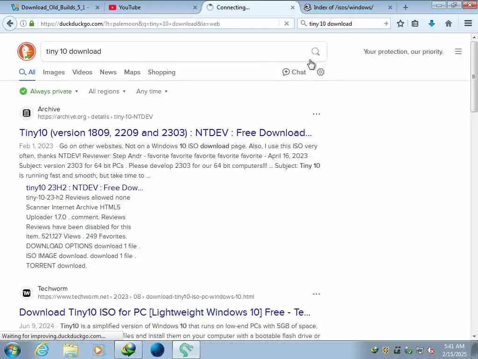Close the YouTube tab
The image size is (478, 359).
tap(195, 7)
